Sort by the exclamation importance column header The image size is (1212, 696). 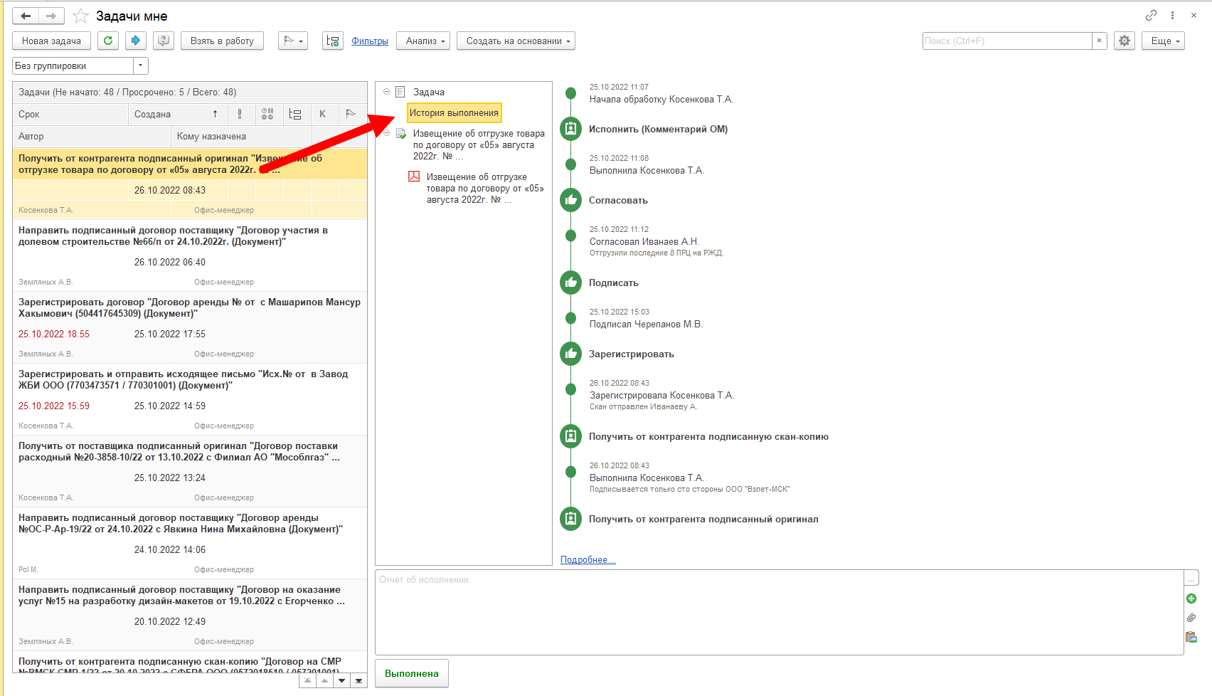(x=240, y=114)
